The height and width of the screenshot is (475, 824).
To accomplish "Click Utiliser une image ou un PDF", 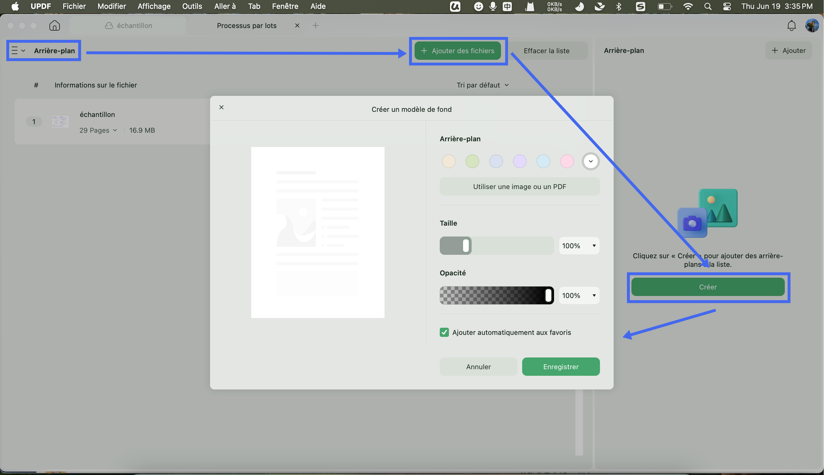I will coord(520,187).
